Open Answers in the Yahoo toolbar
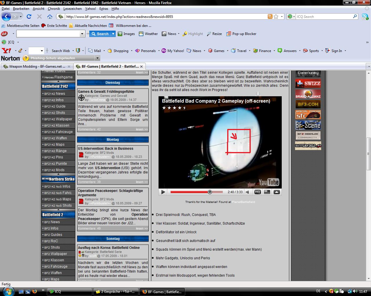 pos(287,51)
